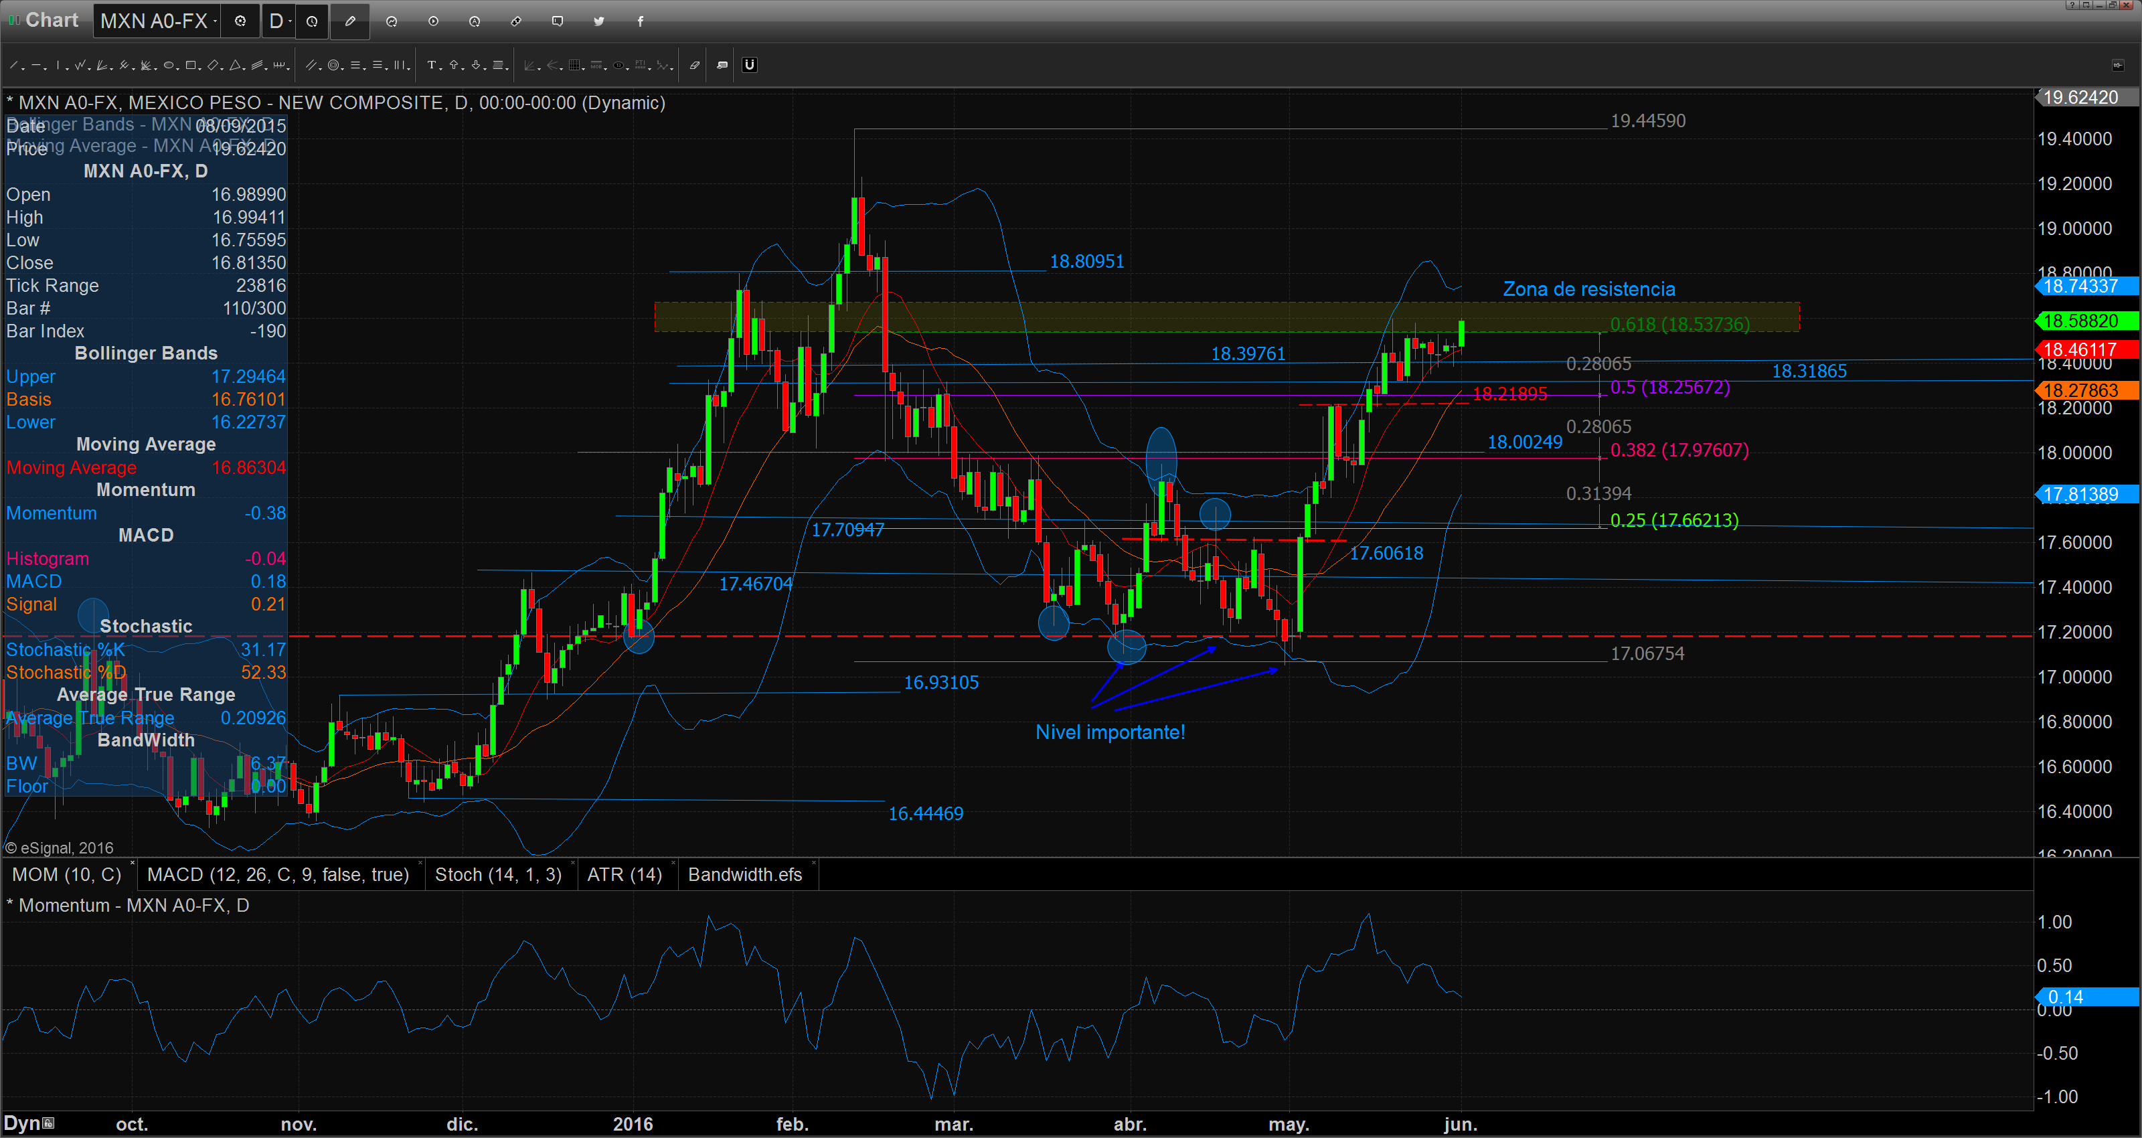Expand the Fibonacci retracement lines tool dropdown
Viewport: 2142px width, 1138px height.
pos(365,69)
